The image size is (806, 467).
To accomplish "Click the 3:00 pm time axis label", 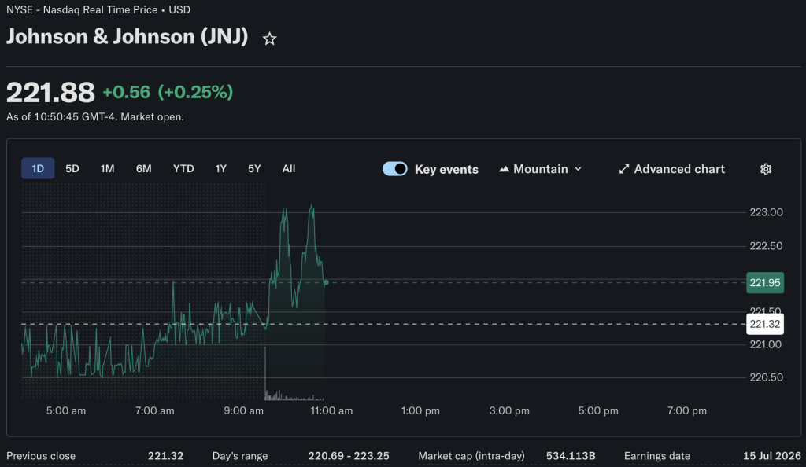I will pos(509,410).
